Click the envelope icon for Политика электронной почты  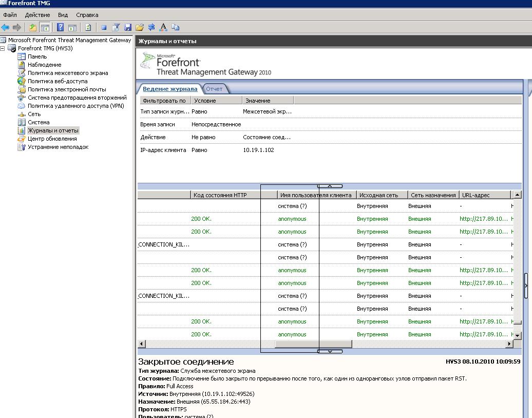click(x=22, y=89)
